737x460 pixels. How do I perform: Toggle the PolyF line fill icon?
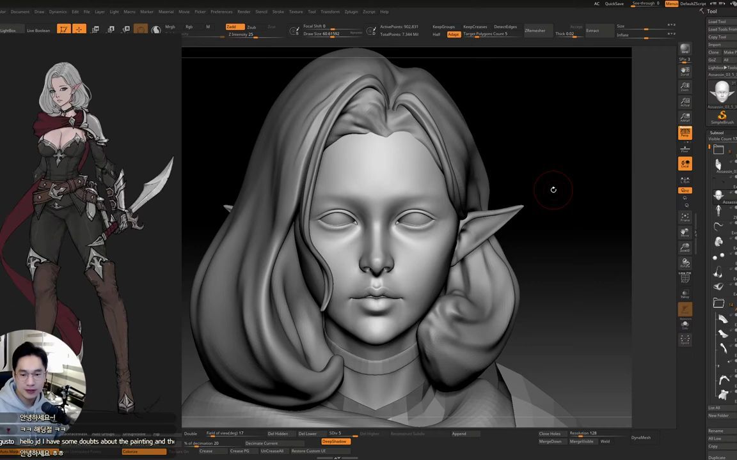tap(685, 279)
